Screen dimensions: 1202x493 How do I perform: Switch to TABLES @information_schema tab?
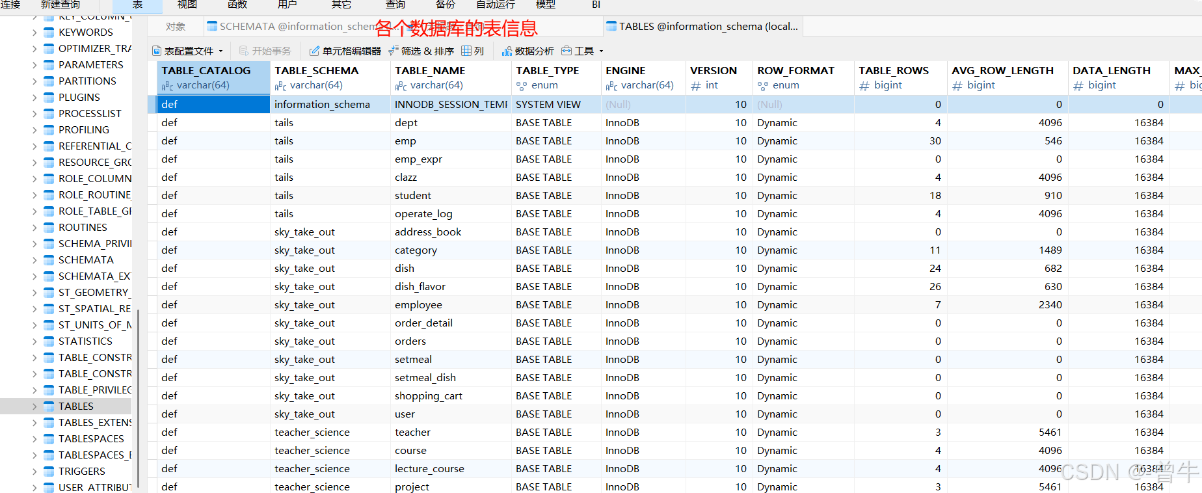click(x=702, y=27)
